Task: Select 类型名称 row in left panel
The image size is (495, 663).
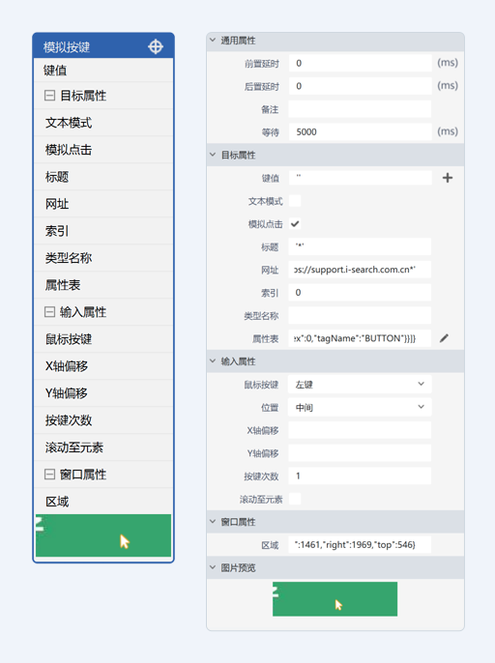Action: (x=103, y=258)
